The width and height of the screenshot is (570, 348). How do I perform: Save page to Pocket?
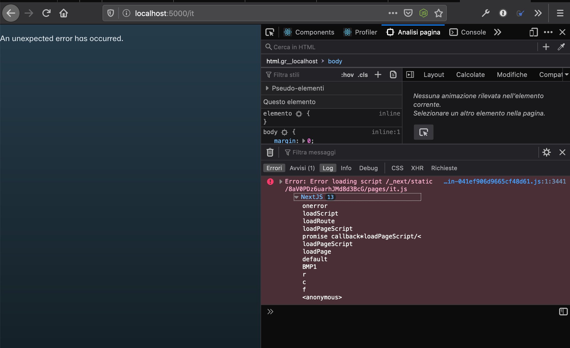(408, 13)
